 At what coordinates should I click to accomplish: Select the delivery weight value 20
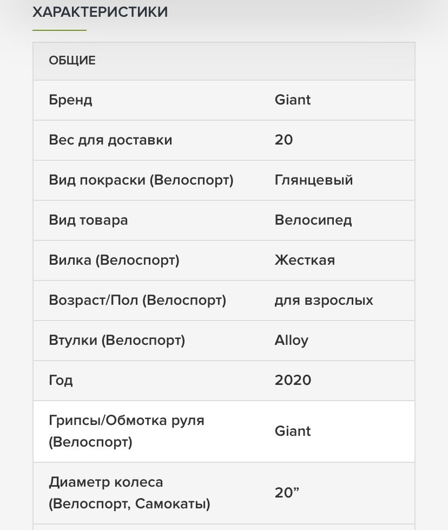284,140
